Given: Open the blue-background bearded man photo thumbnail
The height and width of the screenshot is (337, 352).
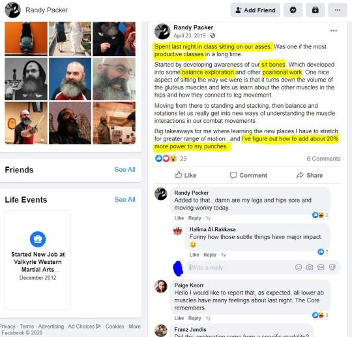Looking at the screenshot, I should [x=70, y=79].
